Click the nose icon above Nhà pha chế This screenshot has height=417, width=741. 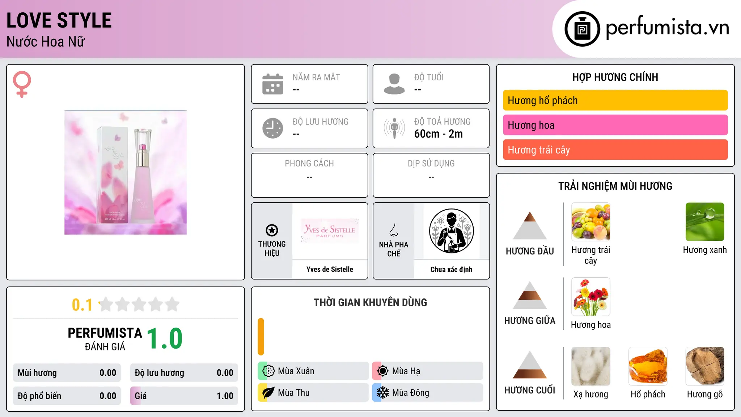pos(394,230)
